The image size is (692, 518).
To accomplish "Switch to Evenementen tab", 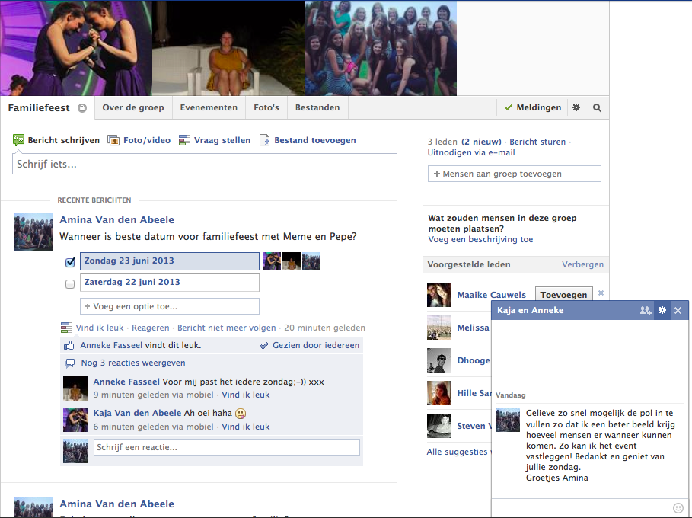I will tap(209, 108).
